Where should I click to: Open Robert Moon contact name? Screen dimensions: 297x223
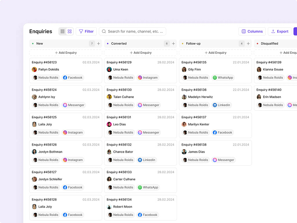click(122, 207)
